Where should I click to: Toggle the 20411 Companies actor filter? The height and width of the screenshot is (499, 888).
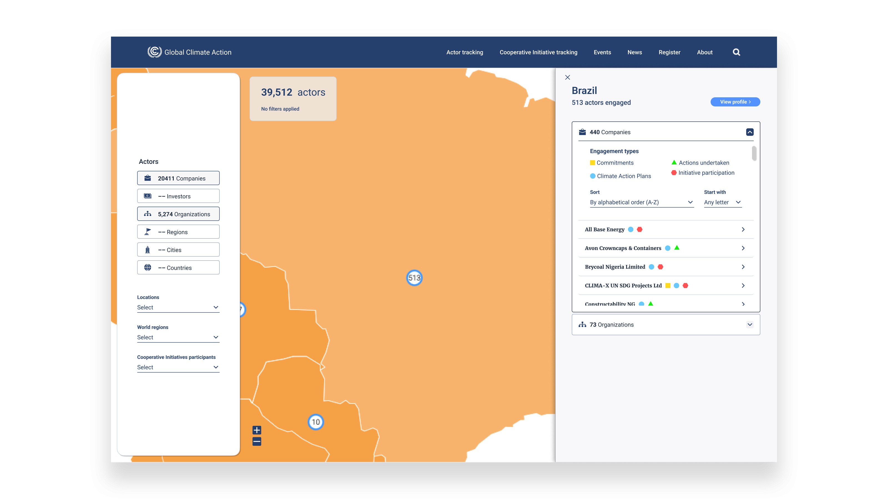coord(178,178)
